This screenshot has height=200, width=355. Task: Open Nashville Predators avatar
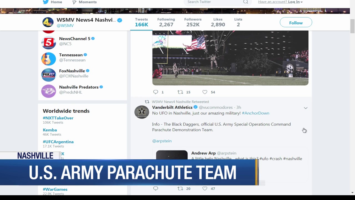[x=49, y=91]
